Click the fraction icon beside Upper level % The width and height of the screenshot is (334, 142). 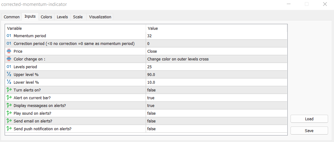click(9, 75)
